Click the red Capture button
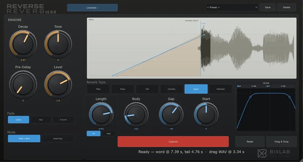 click(x=173, y=142)
